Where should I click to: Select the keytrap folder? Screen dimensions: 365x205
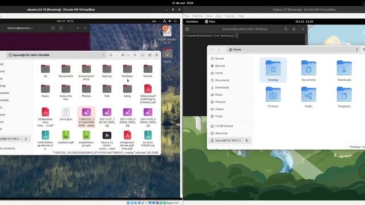(x=107, y=71)
